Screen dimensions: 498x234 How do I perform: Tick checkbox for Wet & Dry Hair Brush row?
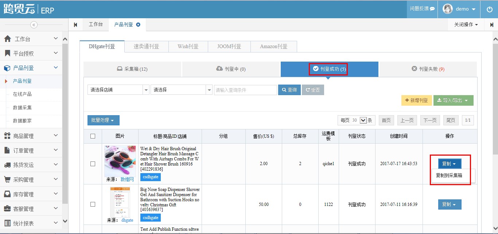(x=93, y=164)
